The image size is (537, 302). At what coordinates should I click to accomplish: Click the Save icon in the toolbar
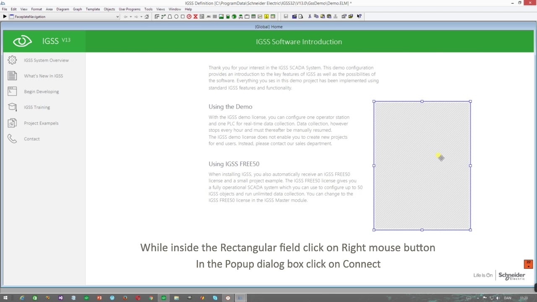point(286,17)
